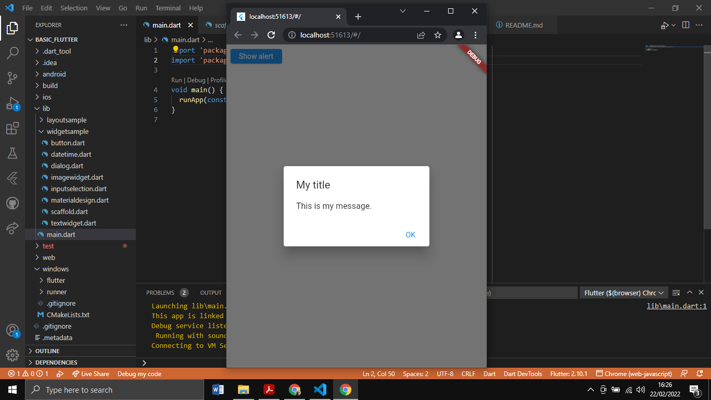This screenshot has width=711, height=400.
Task: Open the Testing beaker view
Action: click(12, 153)
